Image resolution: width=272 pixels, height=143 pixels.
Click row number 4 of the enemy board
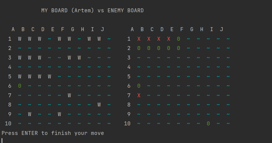[x=129, y=67]
